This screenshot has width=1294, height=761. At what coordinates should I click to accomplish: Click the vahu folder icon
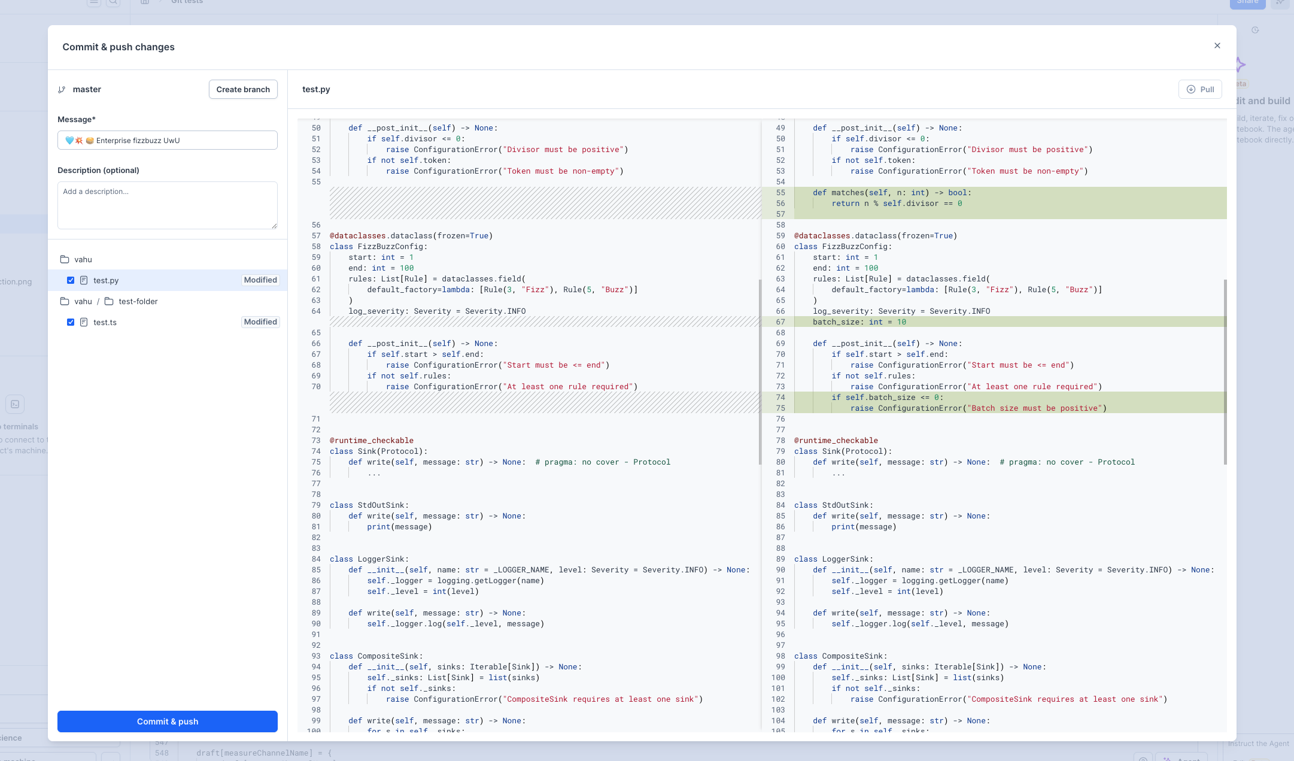pyautogui.click(x=65, y=259)
